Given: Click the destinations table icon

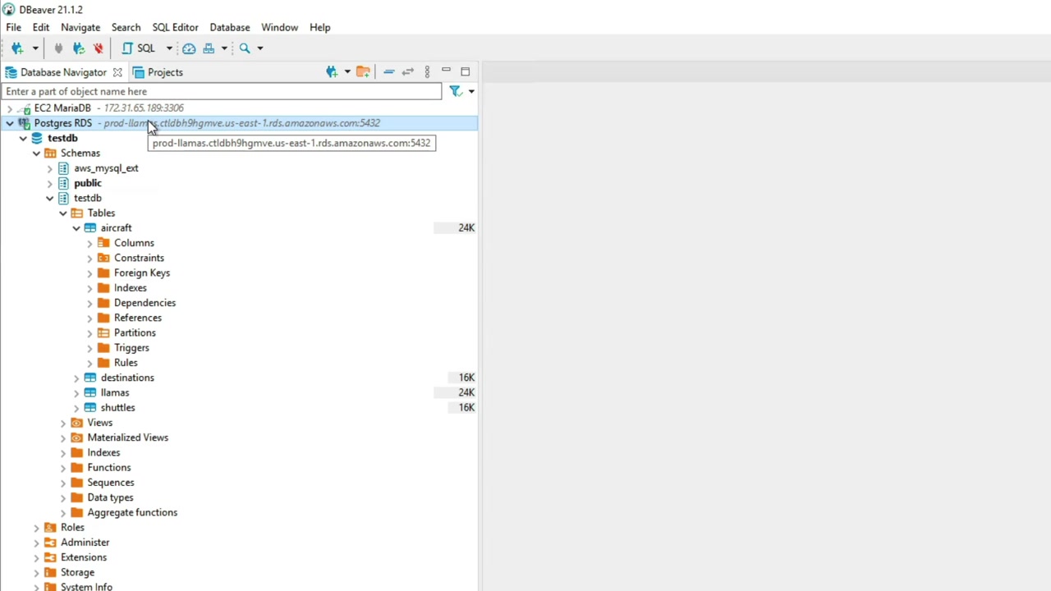Looking at the screenshot, I should point(90,378).
